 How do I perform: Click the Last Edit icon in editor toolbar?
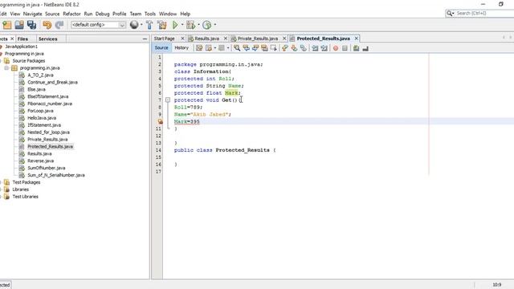(x=199, y=48)
